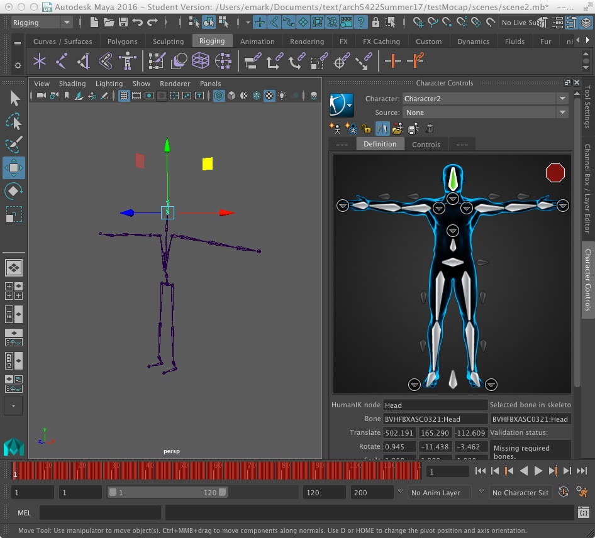This screenshot has height=538, width=595.
Task: Toggle wireframe shading in the viewport
Action: (x=219, y=96)
